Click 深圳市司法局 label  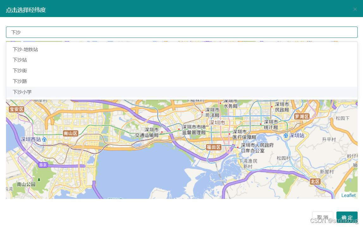[212, 112]
